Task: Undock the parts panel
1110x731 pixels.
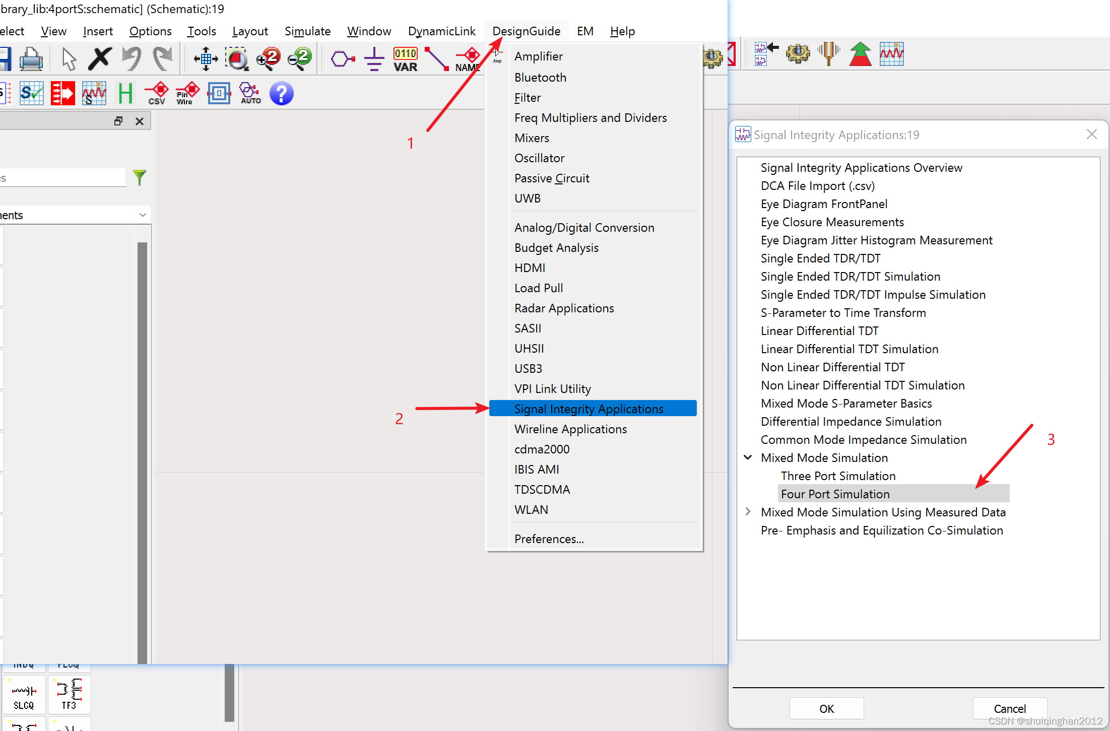Action: coord(118,121)
